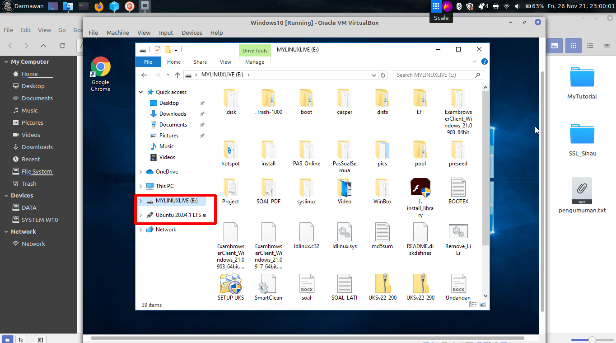
Task: Select the Flash install_library installer icon
Action: [420, 187]
